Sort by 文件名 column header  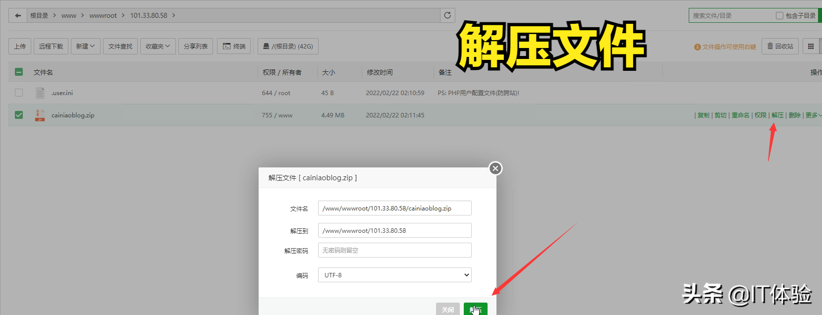43,72
